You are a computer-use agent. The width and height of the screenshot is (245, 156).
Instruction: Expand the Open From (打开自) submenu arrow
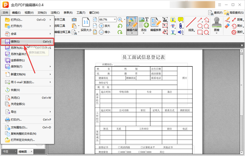click(x=50, y=26)
